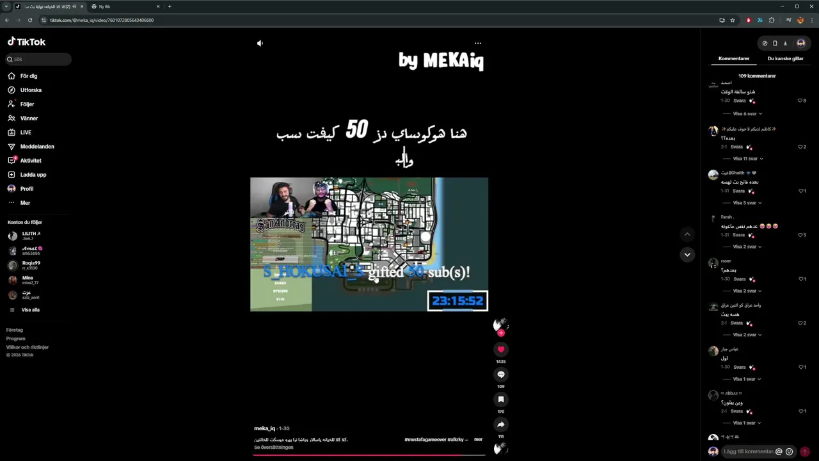Expand caption with mer link
819x461 pixels.
478,439
